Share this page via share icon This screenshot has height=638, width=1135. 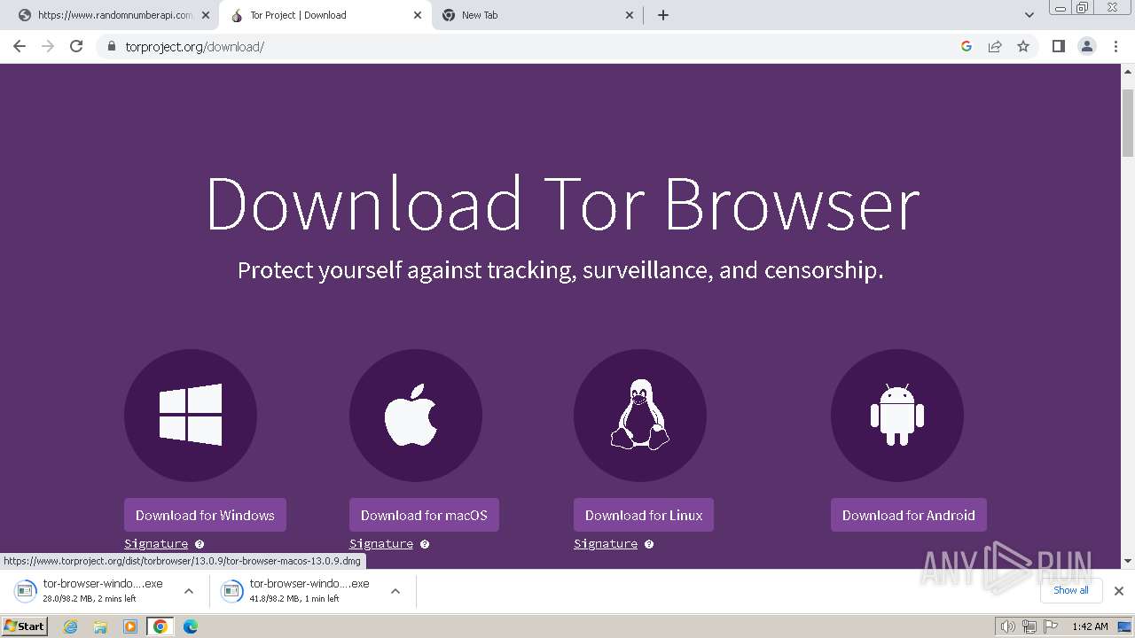(x=995, y=46)
